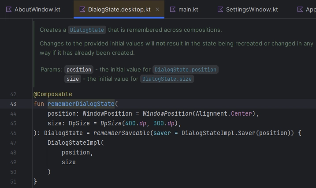Click line number 51 in gutter

[13, 181]
